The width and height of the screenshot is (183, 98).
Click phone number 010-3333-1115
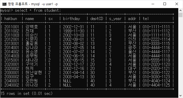pos(156,44)
